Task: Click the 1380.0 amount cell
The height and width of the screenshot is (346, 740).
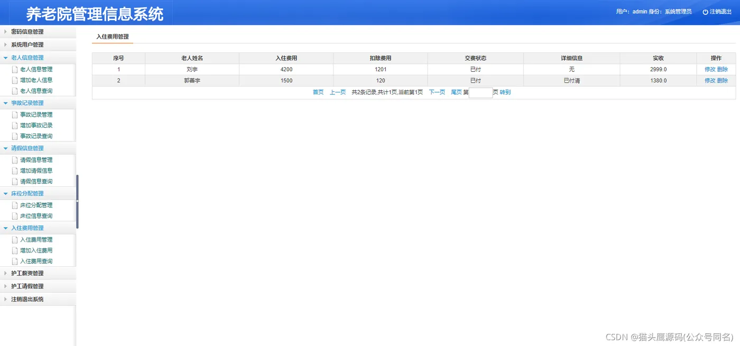Action: (x=658, y=81)
